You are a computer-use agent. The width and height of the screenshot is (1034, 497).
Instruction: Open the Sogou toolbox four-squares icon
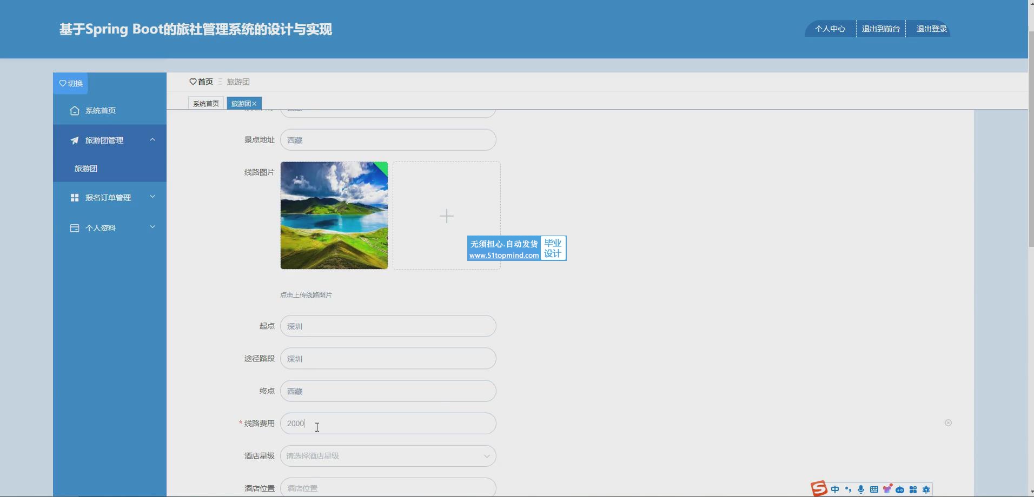point(913,489)
